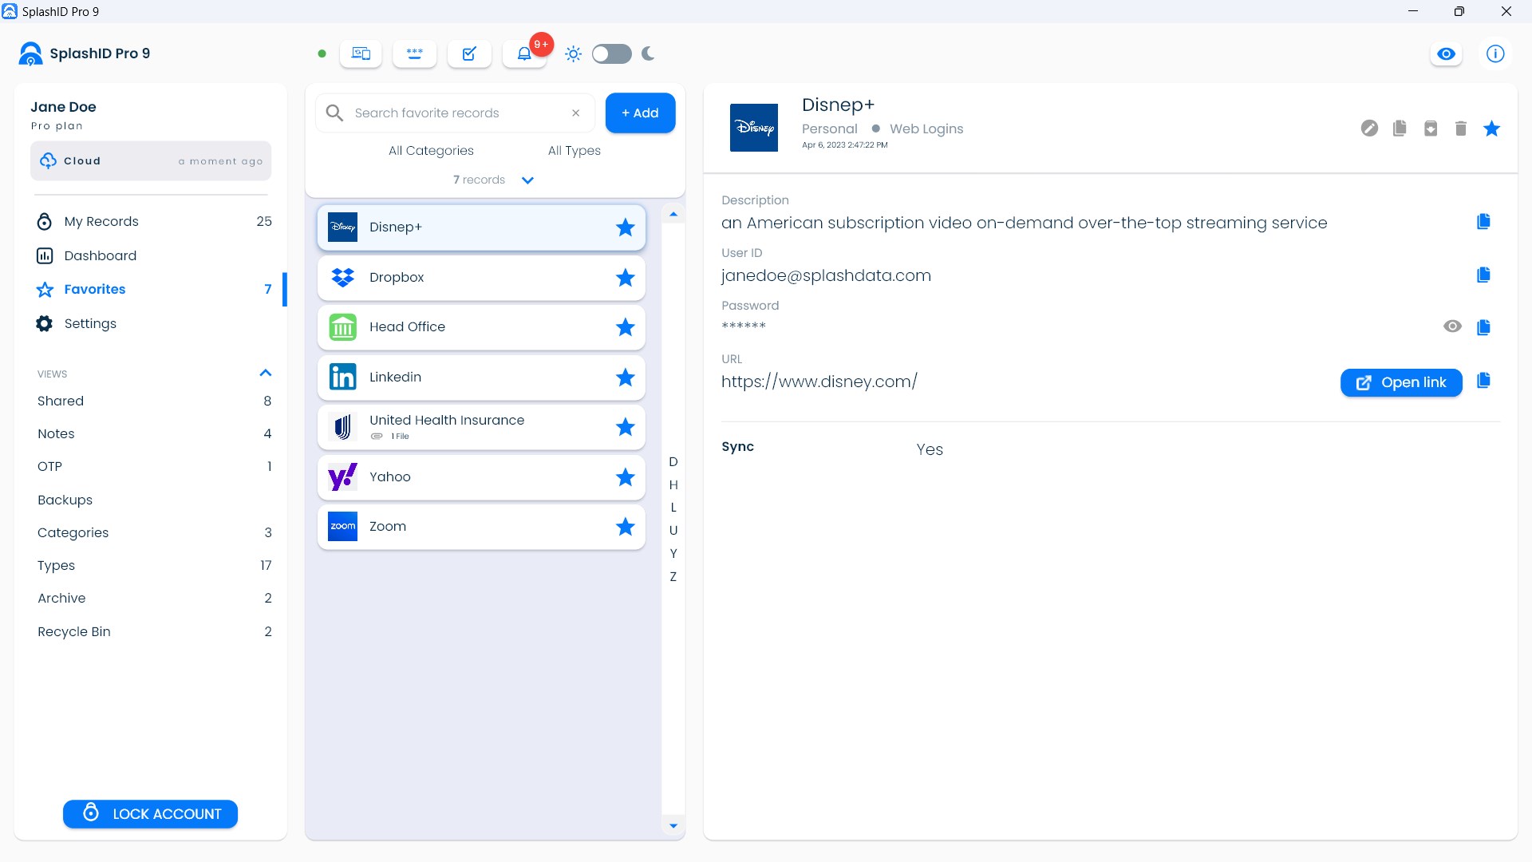Image resolution: width=1532 pixels, height=862 pixels.
Task: Open My Records in the sidebar
Action: (101, 222)
